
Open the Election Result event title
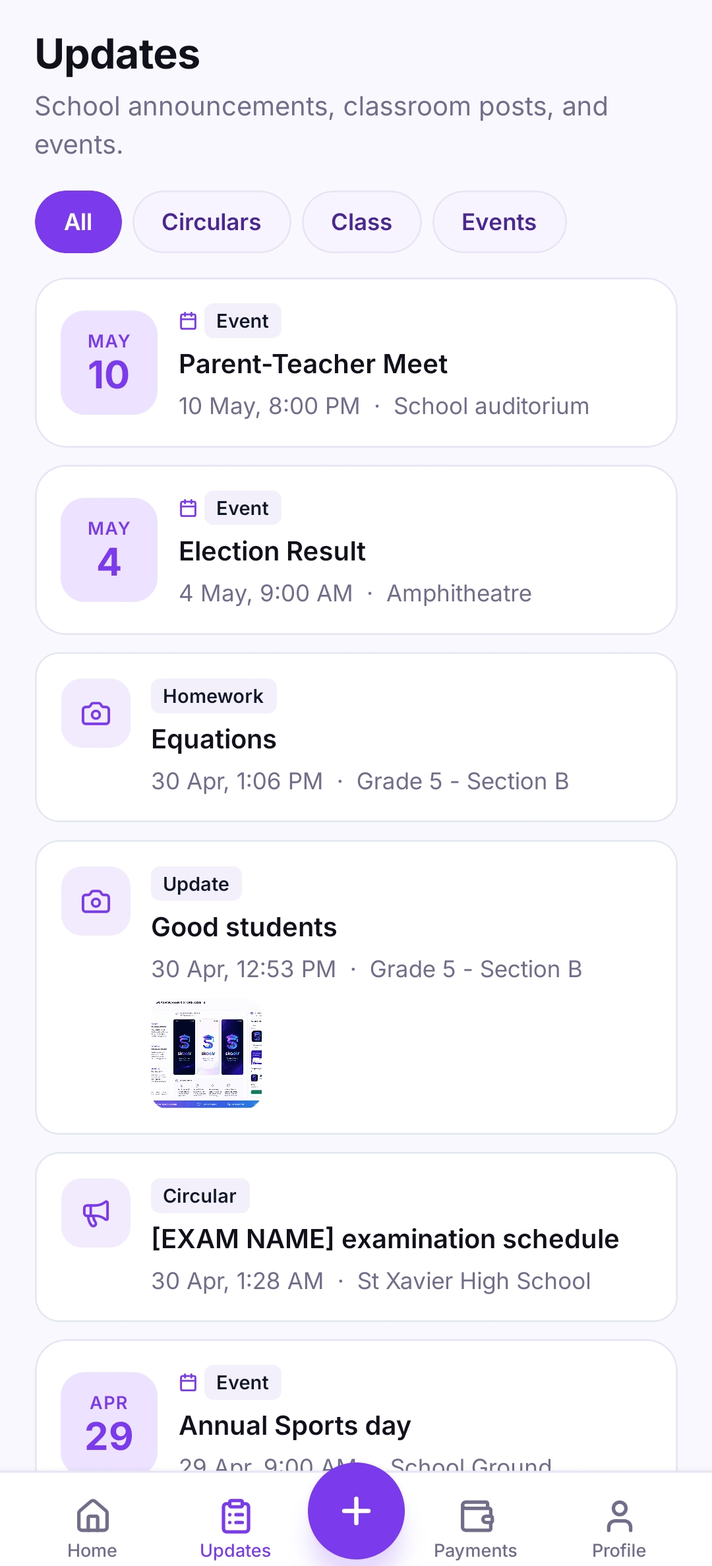tap(272, 551)
